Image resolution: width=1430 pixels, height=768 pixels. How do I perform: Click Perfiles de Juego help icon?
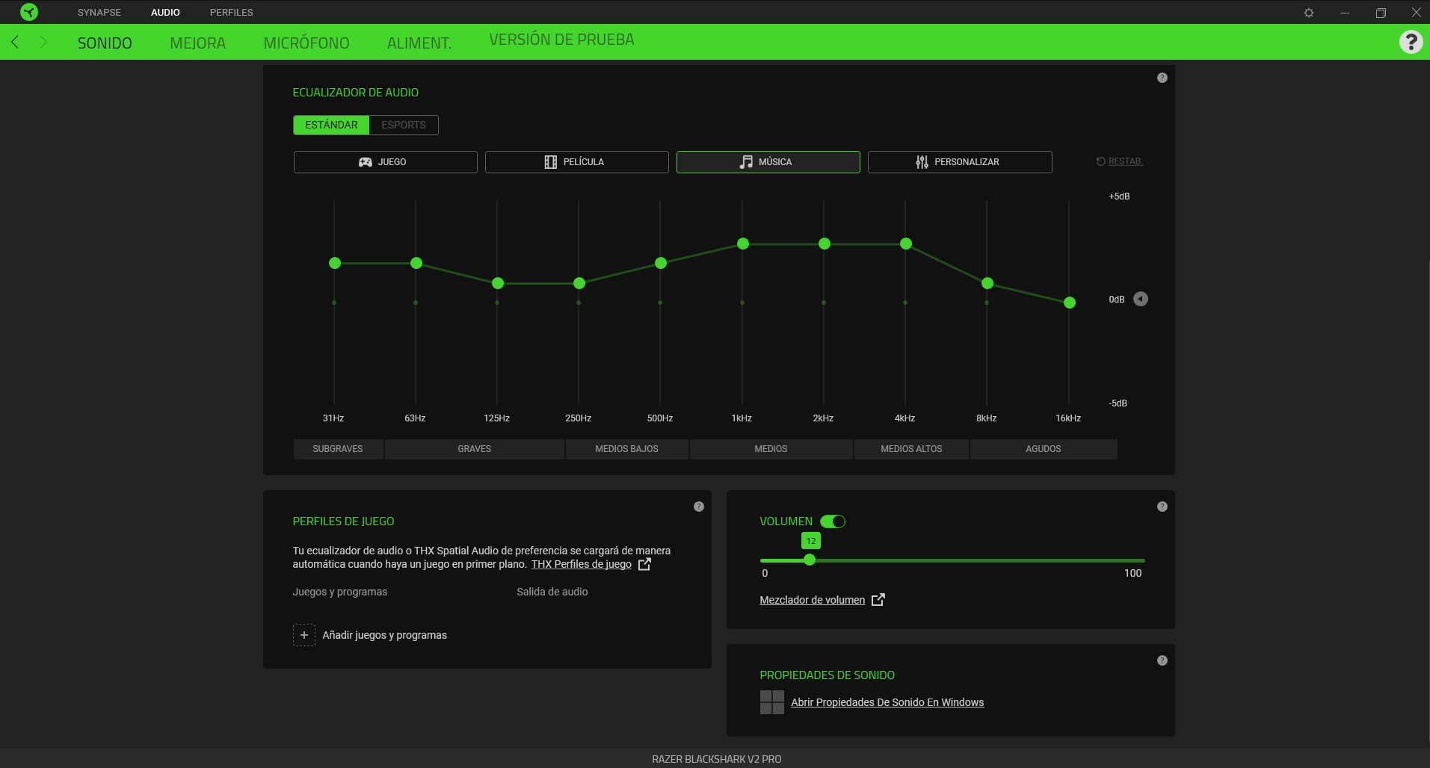(698, 507)
